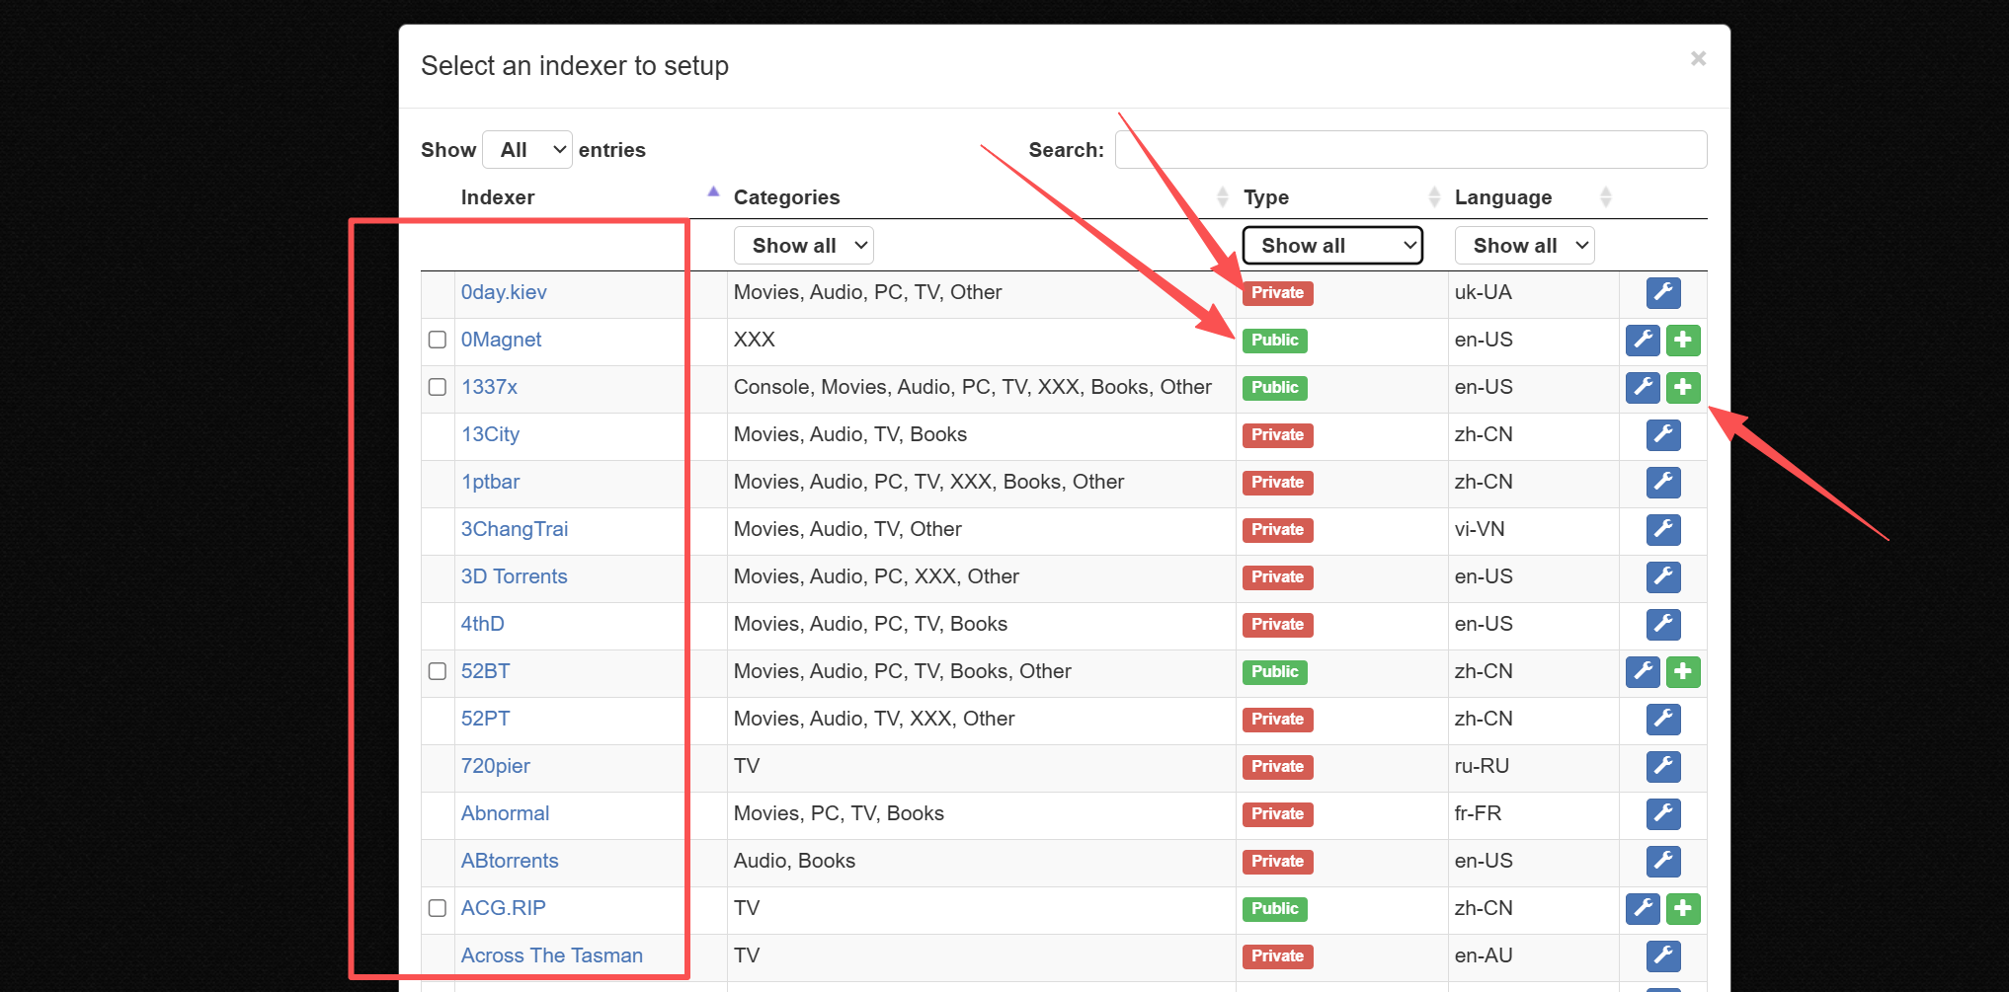
Task: Check the box beside ACG.RIP
Action: click(x=438, y=908)
